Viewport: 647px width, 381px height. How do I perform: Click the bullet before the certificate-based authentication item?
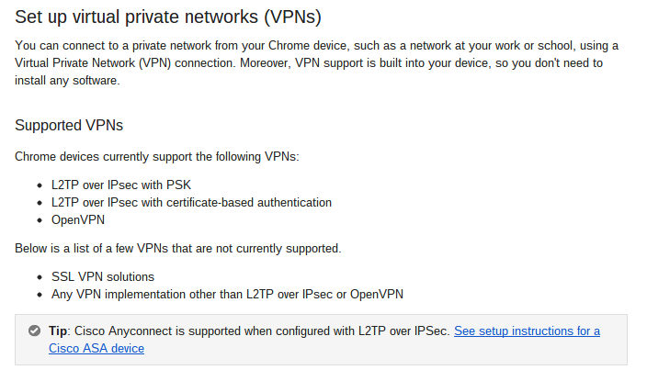(x=40, y=203)
